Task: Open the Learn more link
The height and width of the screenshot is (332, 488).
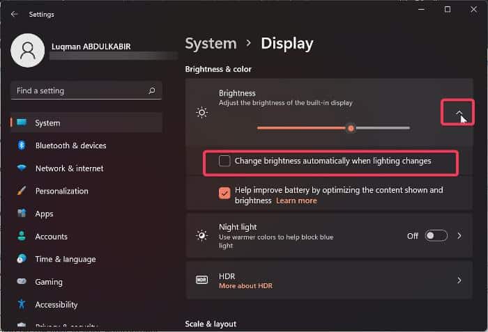Action: (x=296, y=200)
